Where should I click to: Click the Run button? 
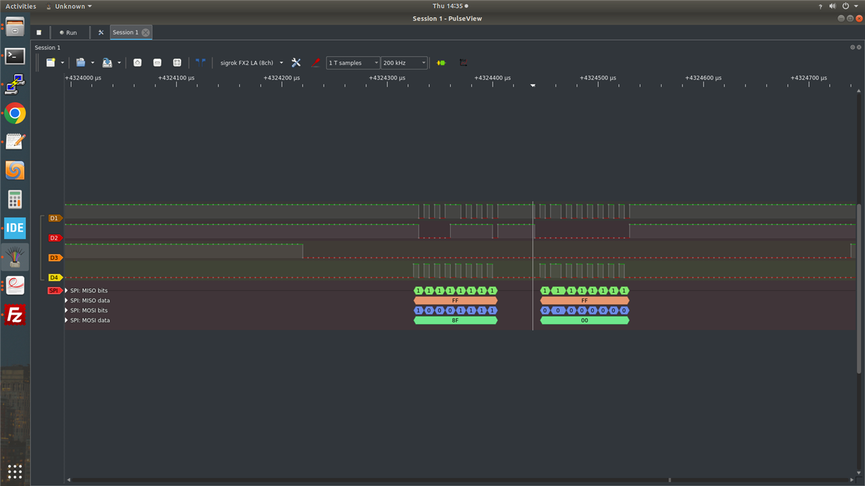pyautogui.click(x=68, y=32)
